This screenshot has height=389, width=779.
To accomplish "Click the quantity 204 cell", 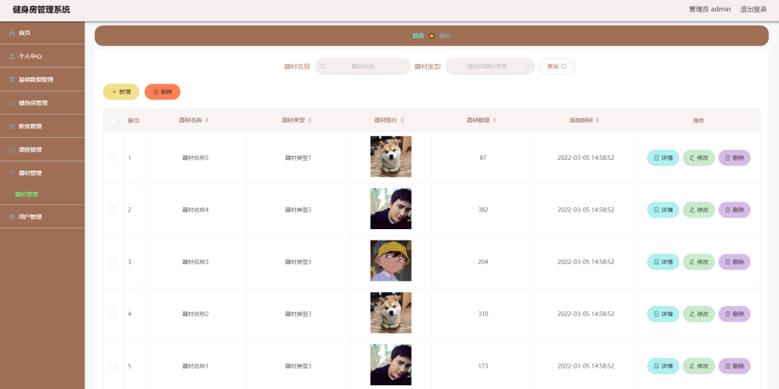I will click(483, 262).
